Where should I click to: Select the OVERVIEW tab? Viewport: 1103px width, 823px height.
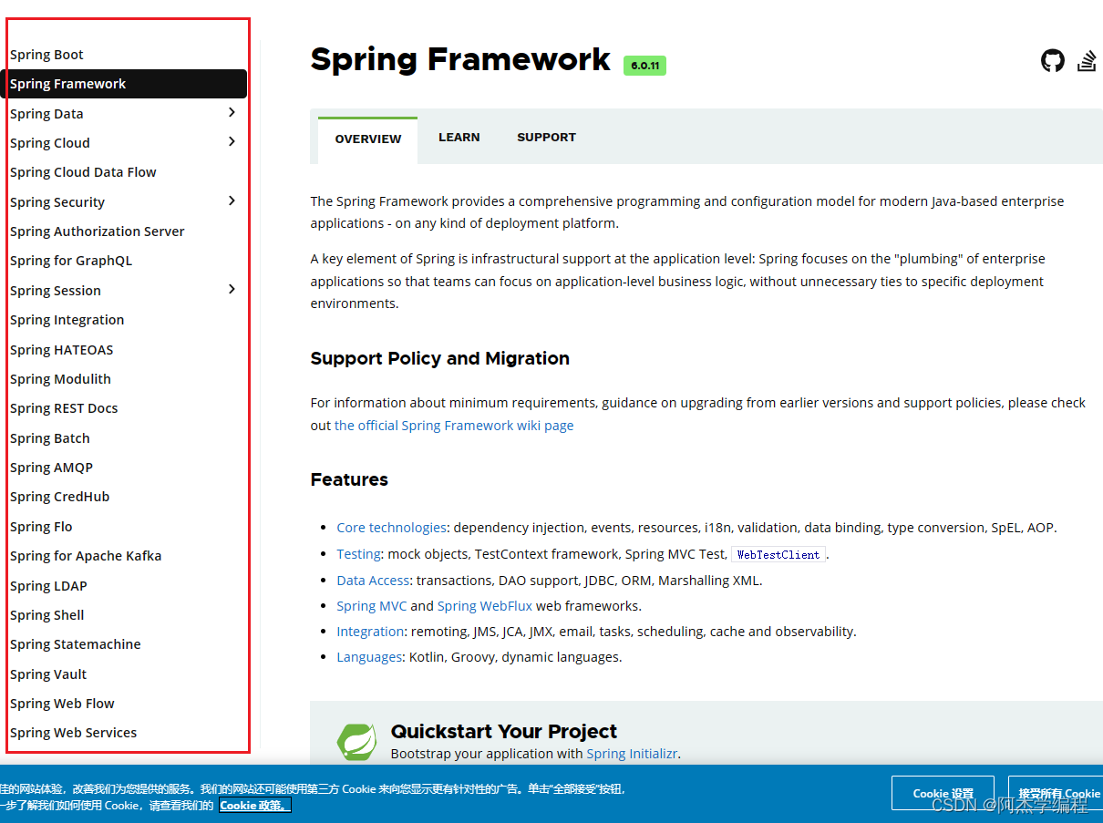coord(367,139)
